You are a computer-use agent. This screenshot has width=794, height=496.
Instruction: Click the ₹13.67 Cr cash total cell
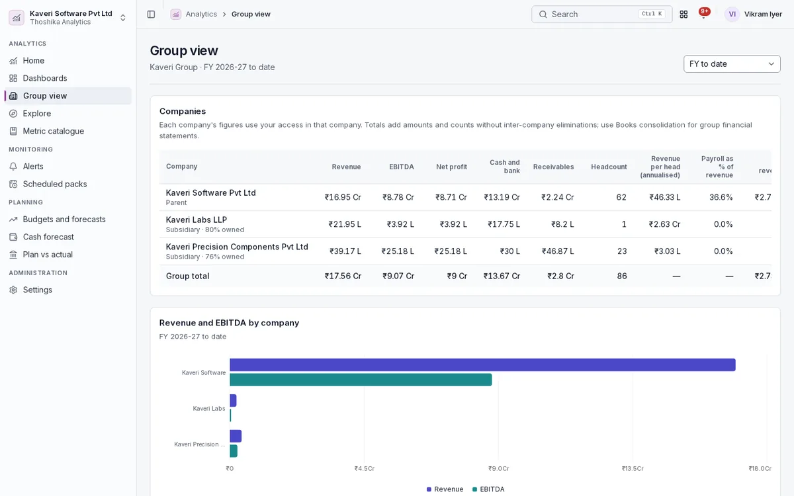tap(502, 276)
